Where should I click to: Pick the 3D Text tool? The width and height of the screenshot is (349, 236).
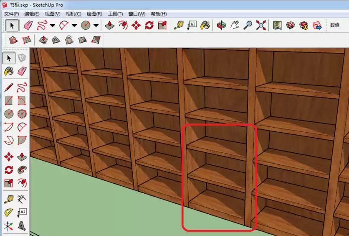[x=22, y=226]
